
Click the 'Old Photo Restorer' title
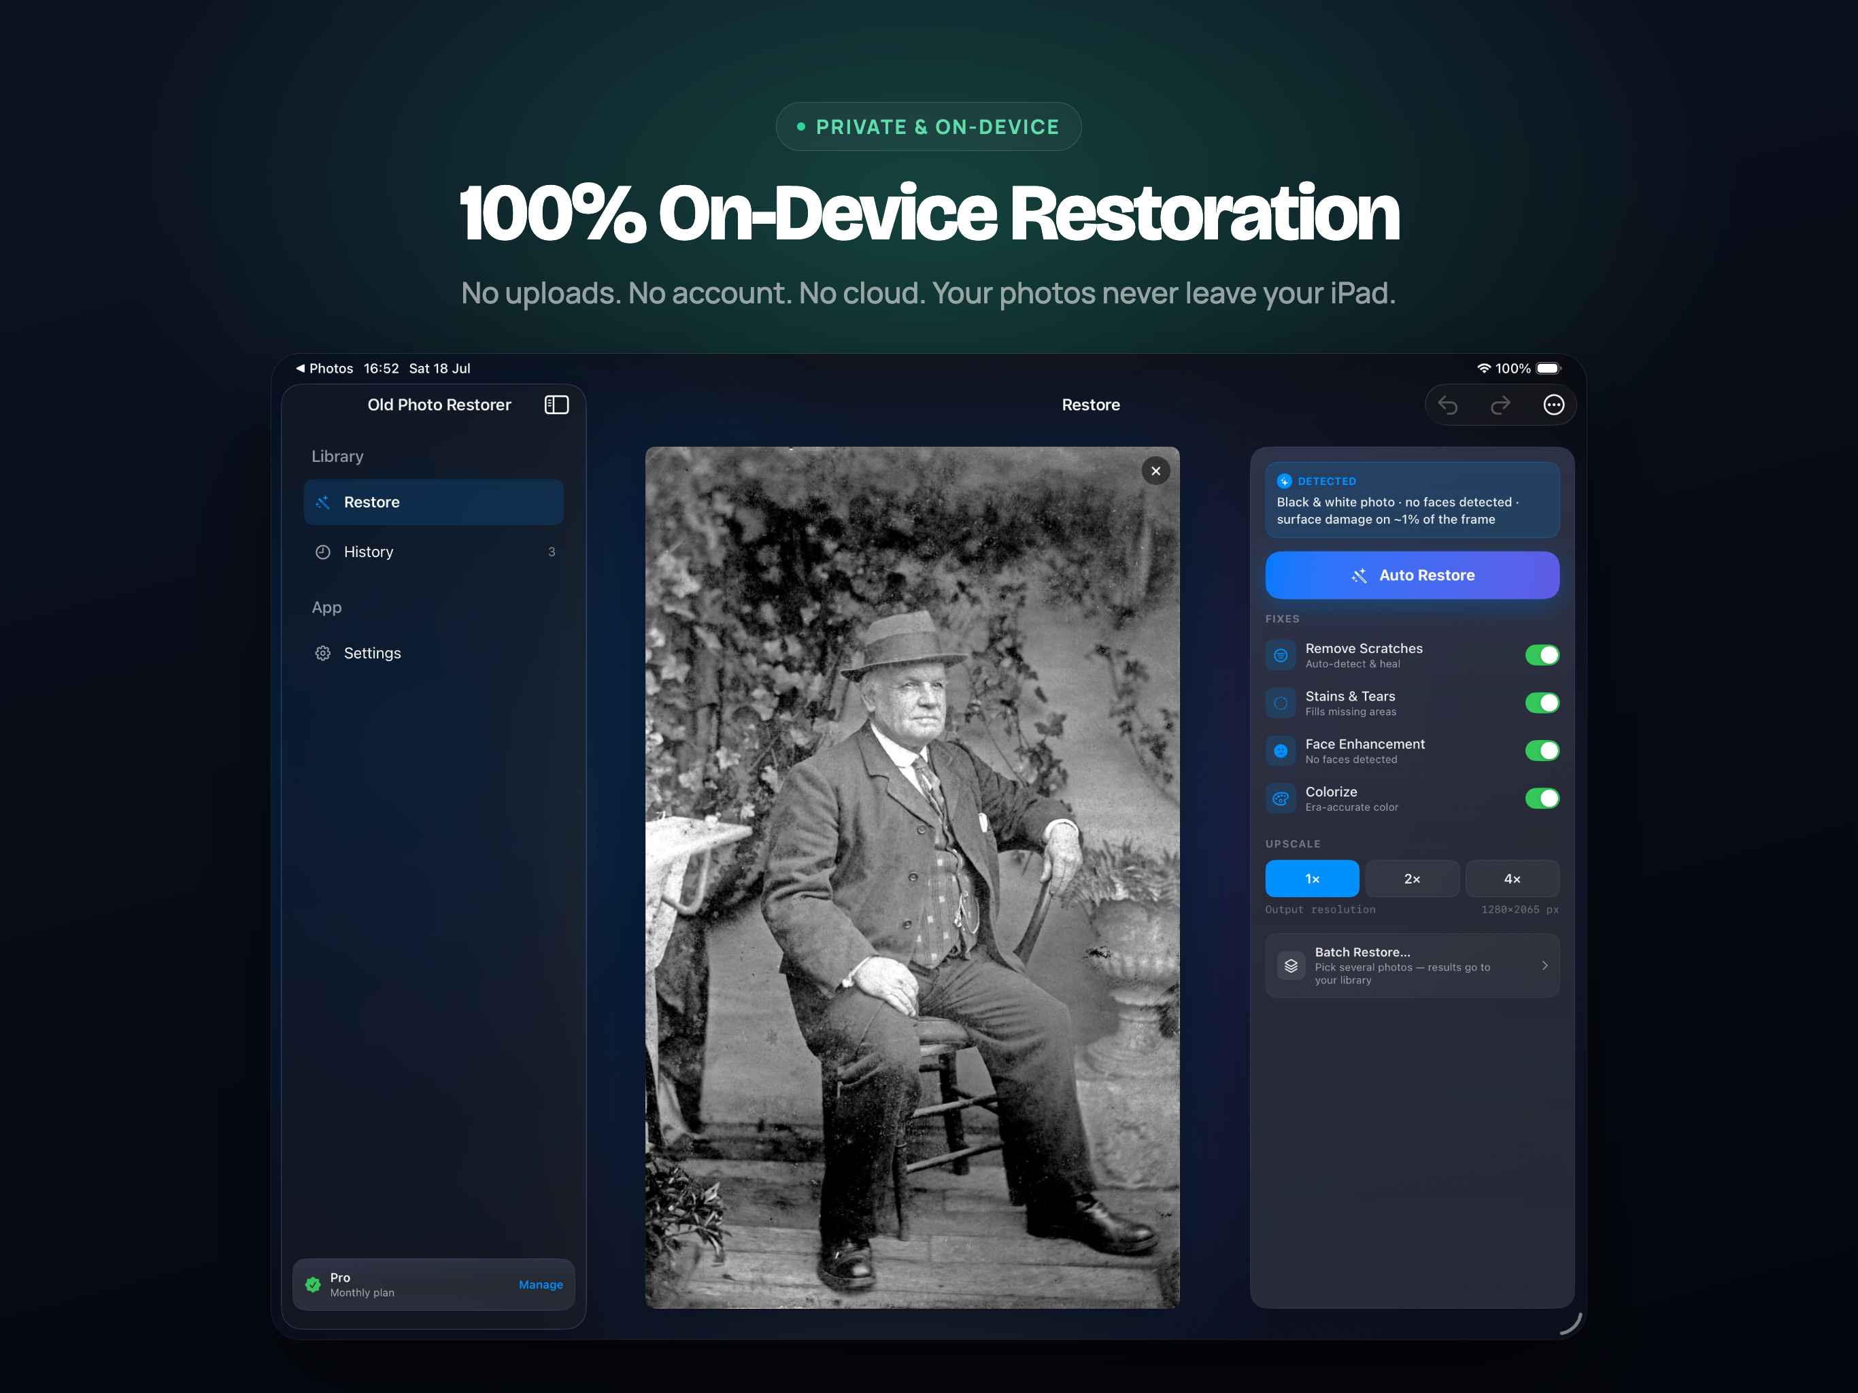click(439, 405)
